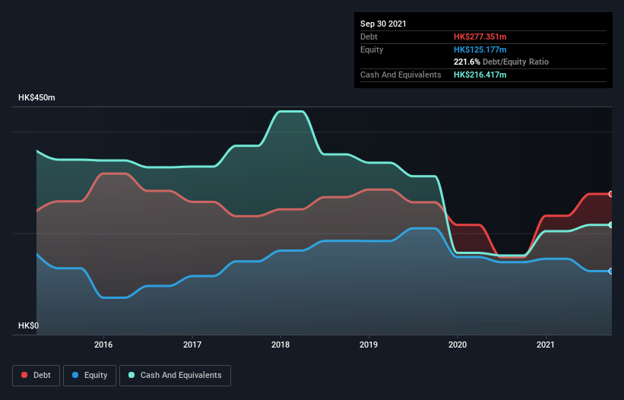Toggle the Debt series legend button
Image resolution: width=624 pixels, height=400 pixels.
click(36, 376)
